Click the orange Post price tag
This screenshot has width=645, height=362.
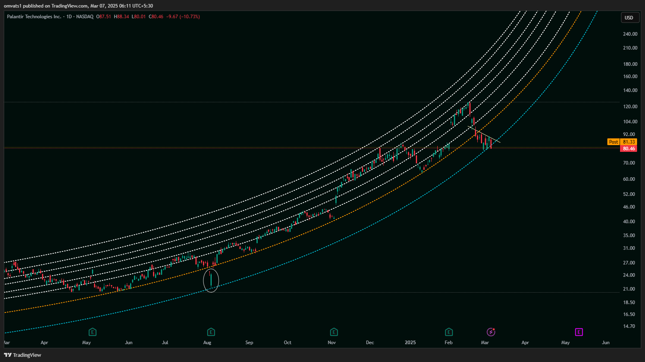[614, 142]
